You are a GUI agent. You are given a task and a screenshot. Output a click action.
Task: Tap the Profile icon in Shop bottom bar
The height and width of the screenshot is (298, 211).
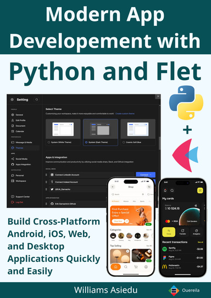pyautogui.click(x=146, y=267)
